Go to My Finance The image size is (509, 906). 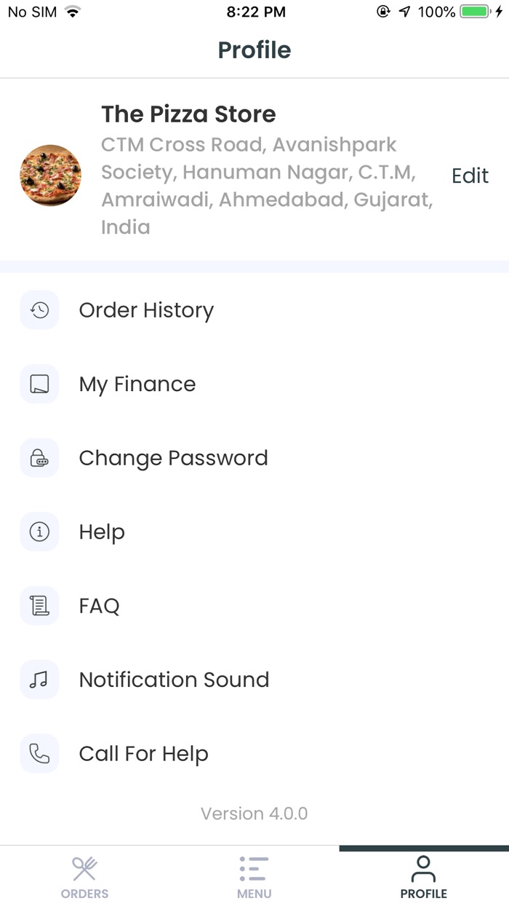click(x=137, y=385)
